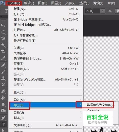This screenshot has height=132, width=119.
Task: Select the Crop tool
Action: coord(3,51)
